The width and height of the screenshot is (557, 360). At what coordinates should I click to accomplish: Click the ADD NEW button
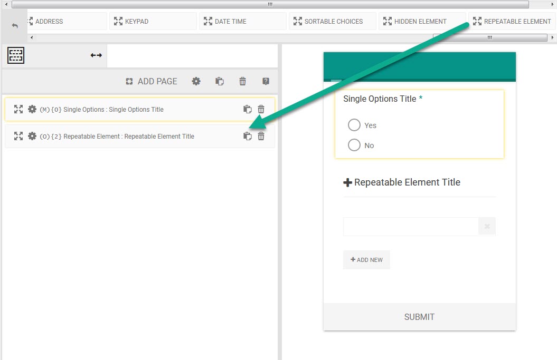pos(366,260)
